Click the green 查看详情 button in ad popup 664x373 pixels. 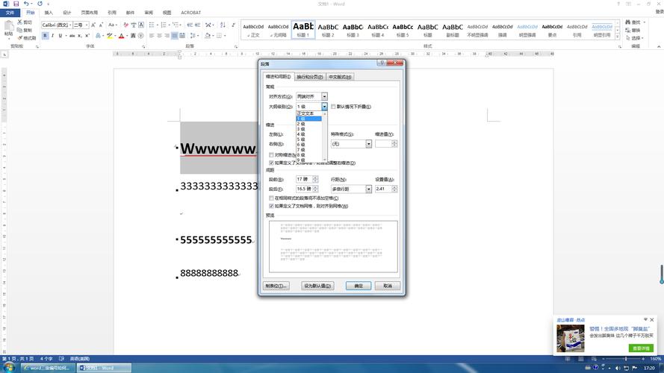tap(641, 348)
